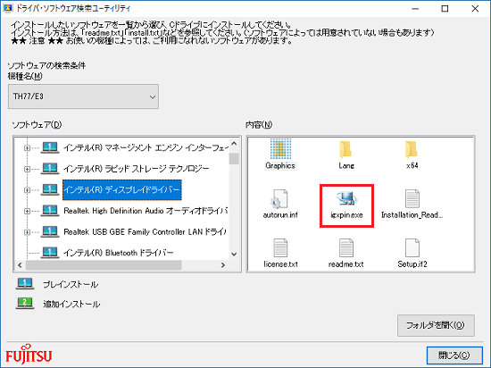Viewport: 491px width, 368px height.
Task: Open the model name TH77/E3 dropdown
Action: pyautogui.click(x=83, y=96)
